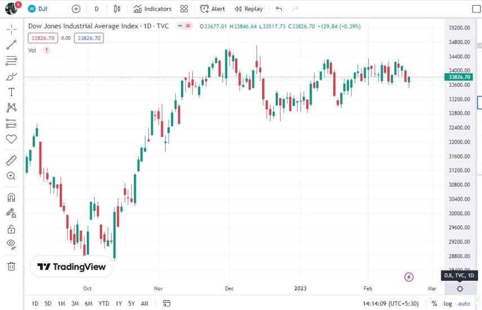
Task: Open the favorites heart icon
Action: [11, 139]
